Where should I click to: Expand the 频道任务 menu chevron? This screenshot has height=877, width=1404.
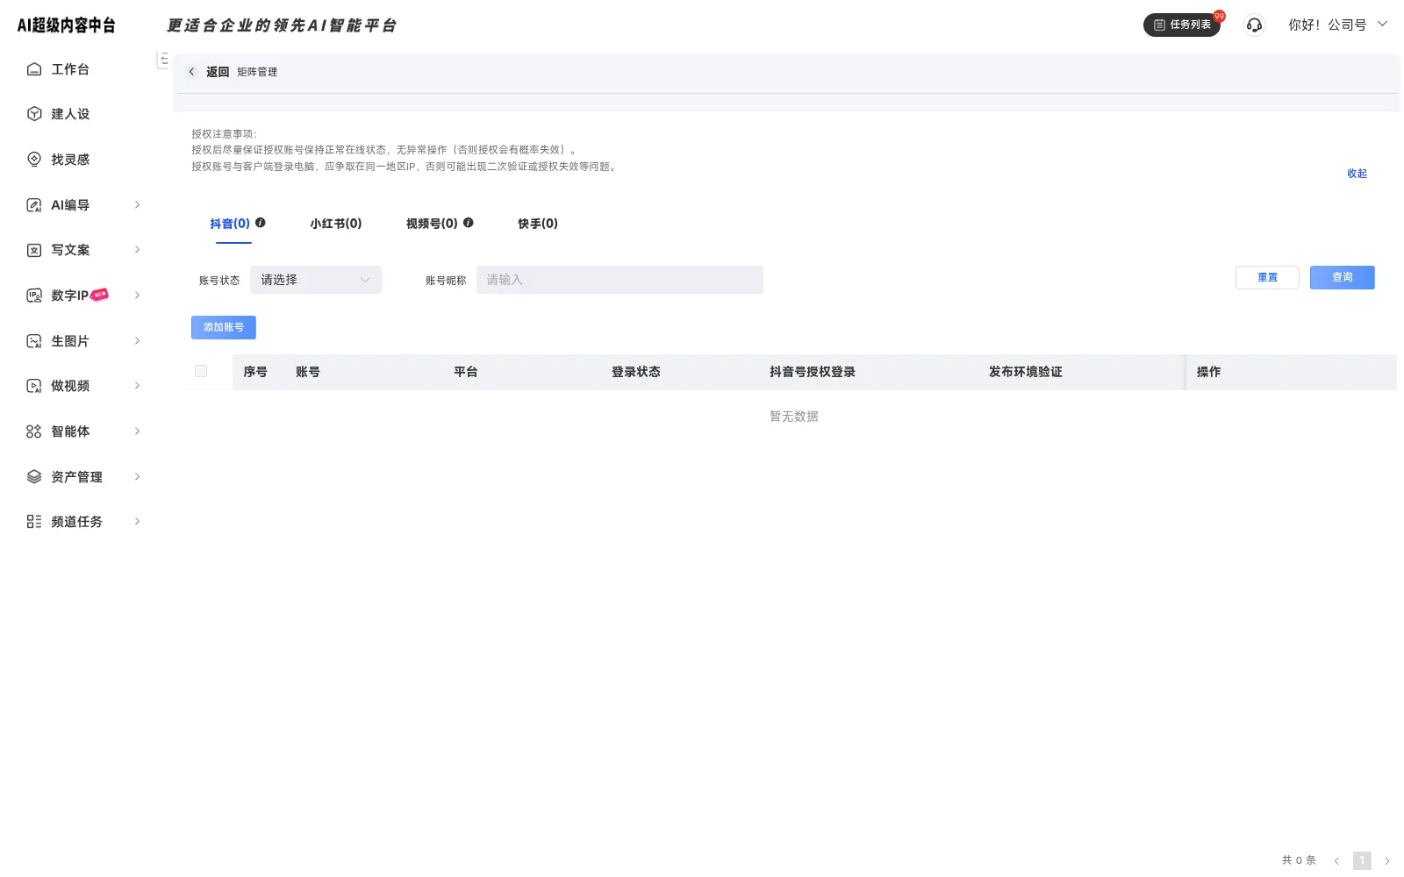coord(137,522)
